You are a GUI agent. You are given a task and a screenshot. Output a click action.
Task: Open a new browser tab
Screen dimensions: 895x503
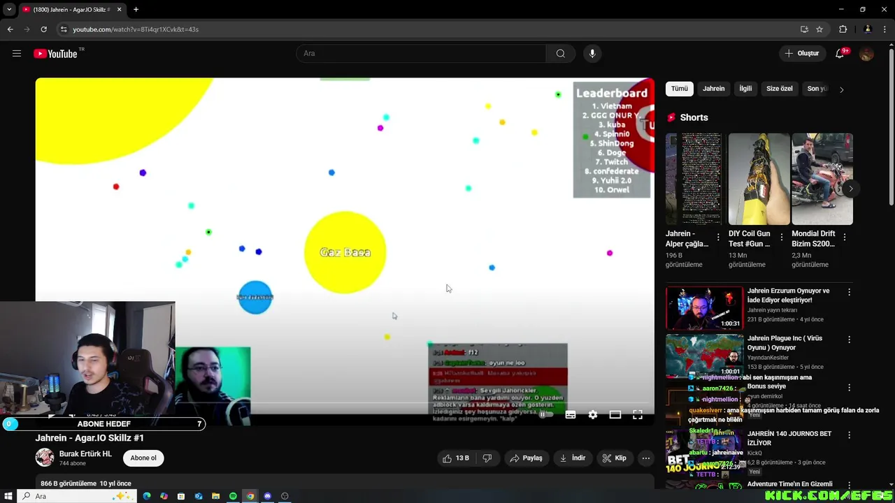(136, 9)
